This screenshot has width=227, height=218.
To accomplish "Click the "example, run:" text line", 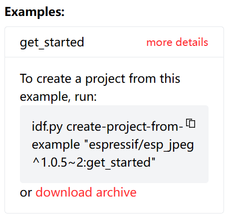I will point(58,97).
